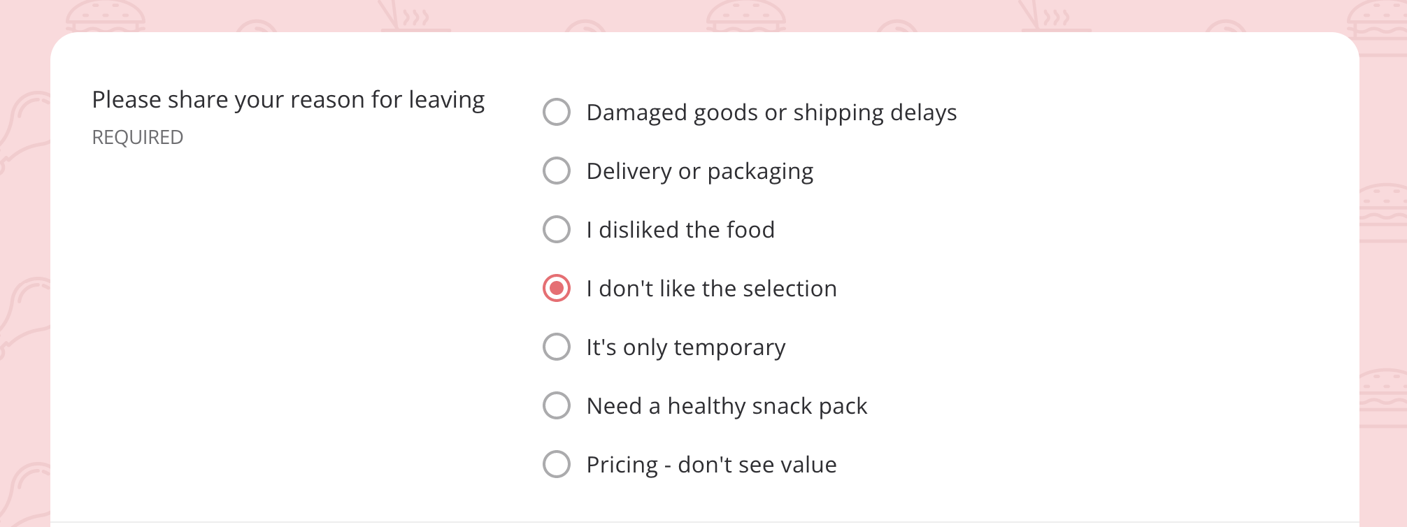Pick the 'It's only temporary' radio button
This screenshot has height=527, width=1407.
tap(557, 347)
